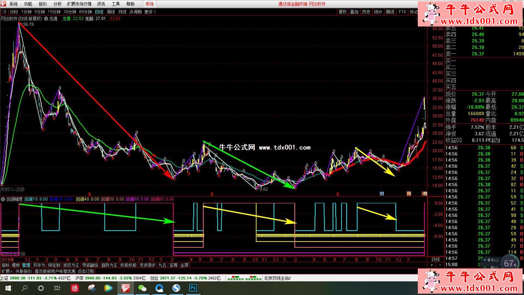Apply the 妖股妖股 indicator
The width and height of the screenshot is (524, 295).
tap(128, 265)
